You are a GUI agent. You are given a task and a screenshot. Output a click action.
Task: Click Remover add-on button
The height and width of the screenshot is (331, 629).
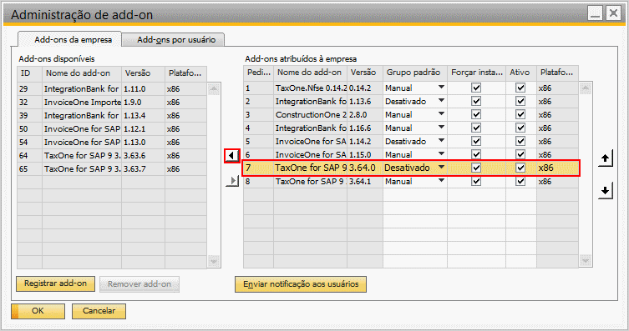[x=139, y=284]
